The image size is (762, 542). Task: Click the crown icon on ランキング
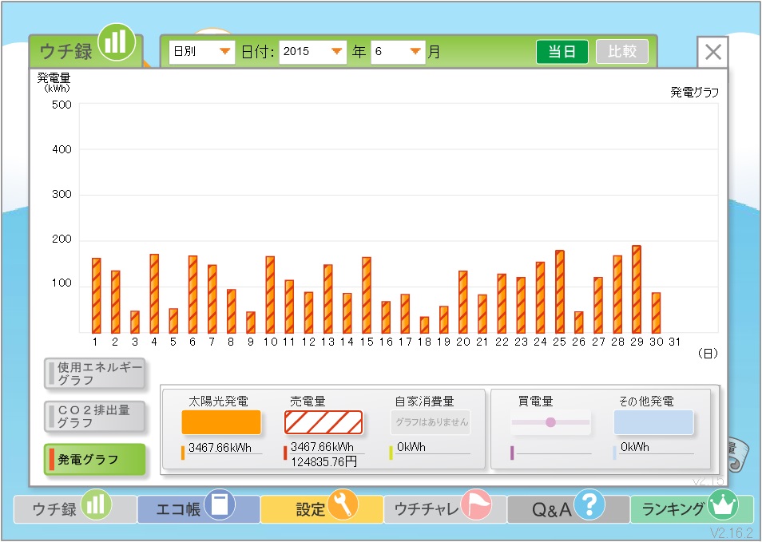pyautogui.click(x=723, y=504)
